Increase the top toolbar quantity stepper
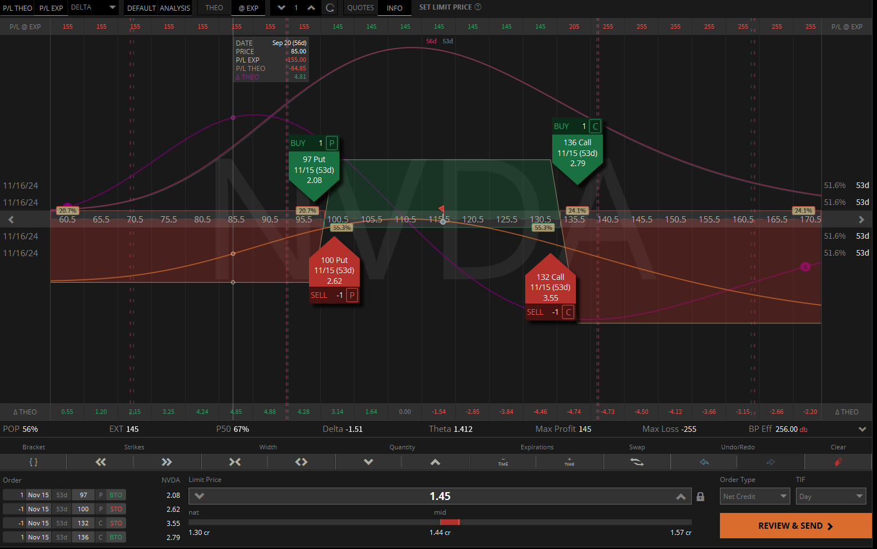877x549 pixels. pos(311,8)
